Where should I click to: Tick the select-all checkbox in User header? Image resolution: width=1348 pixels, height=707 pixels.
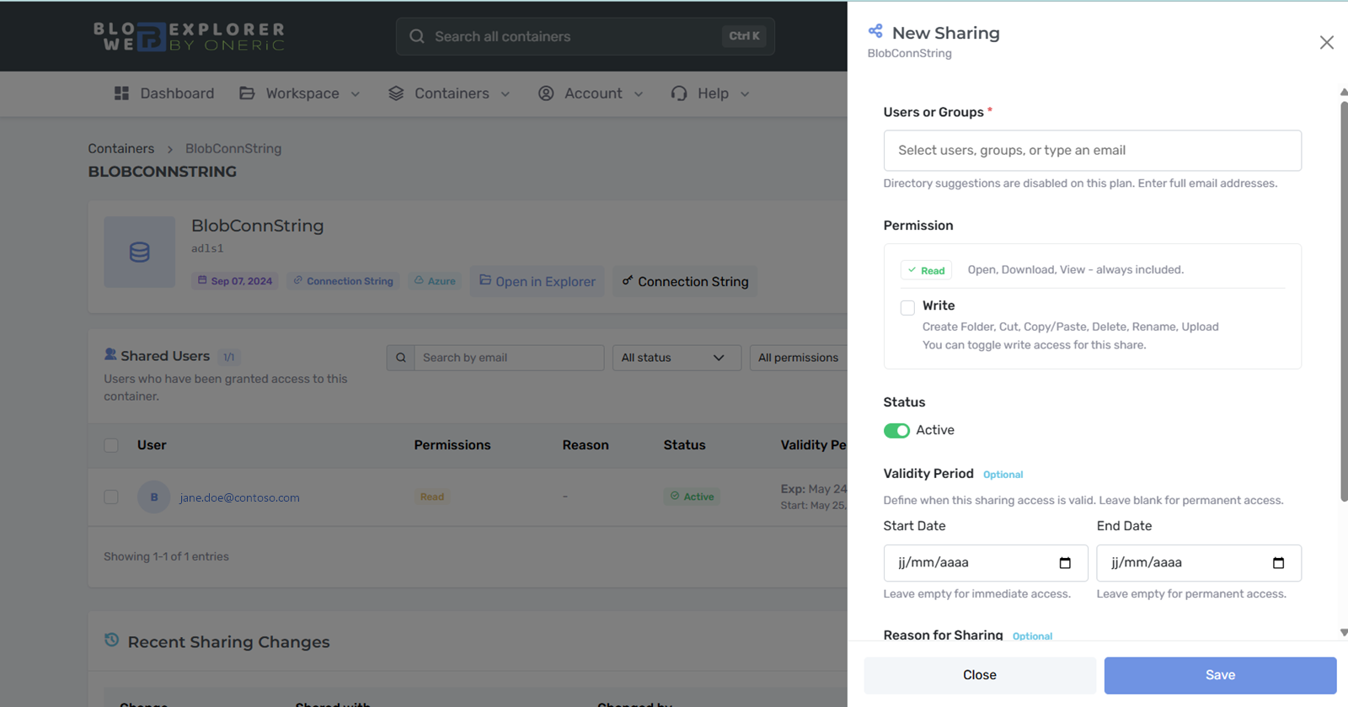111,445
